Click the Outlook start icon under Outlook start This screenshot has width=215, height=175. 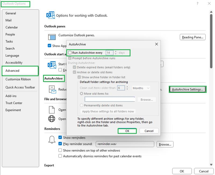(52, 65)
